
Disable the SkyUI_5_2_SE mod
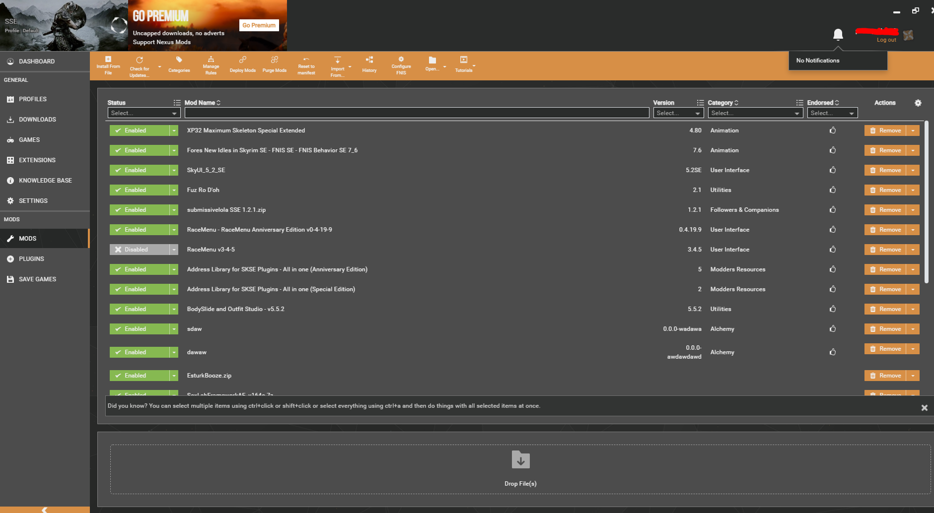coord(140,170)
